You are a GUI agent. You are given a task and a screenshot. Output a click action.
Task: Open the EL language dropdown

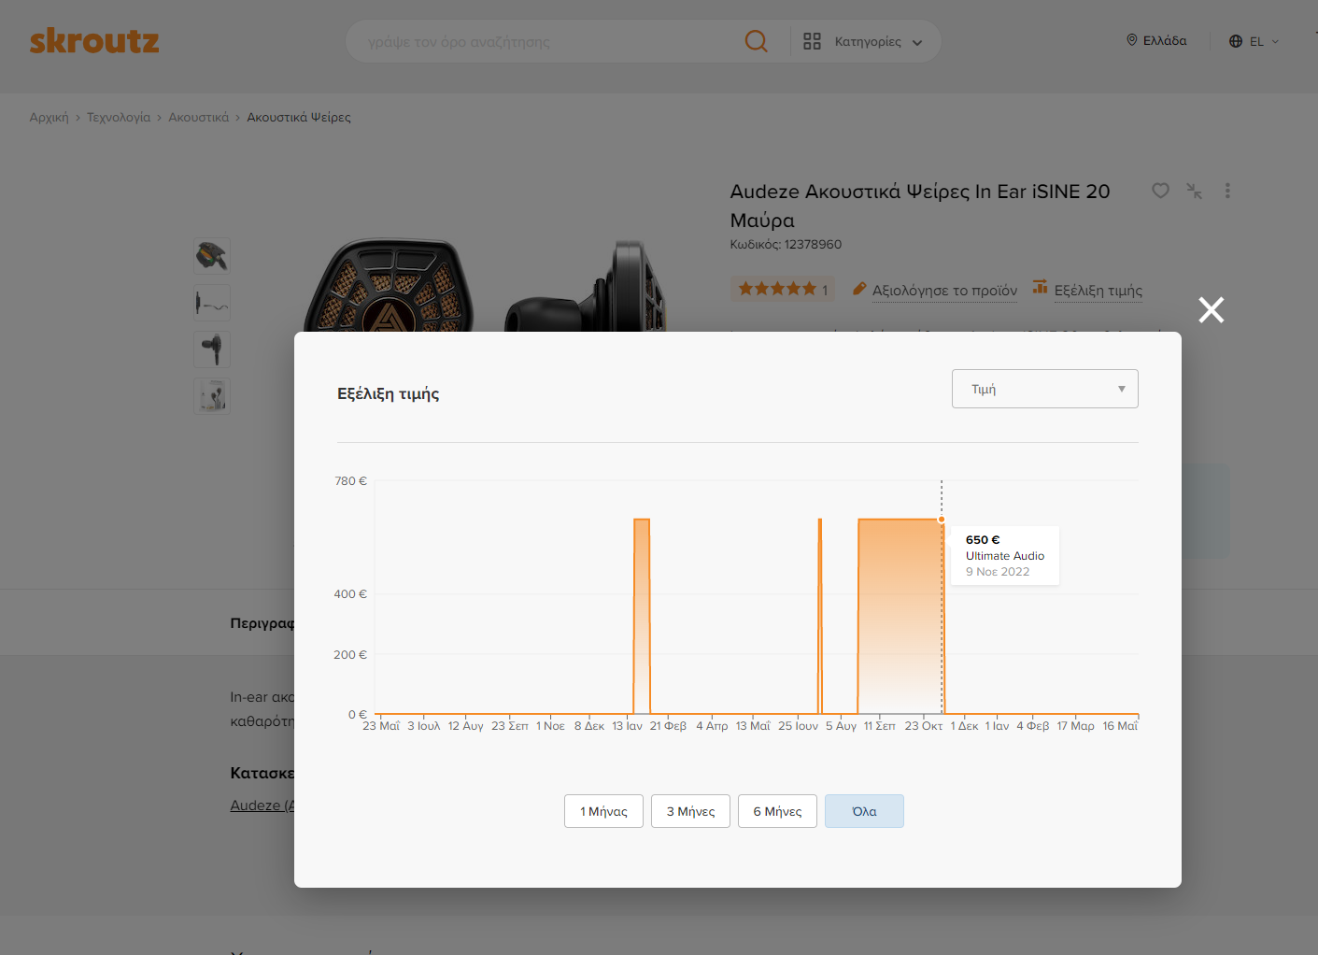[x=1254, y=41]
